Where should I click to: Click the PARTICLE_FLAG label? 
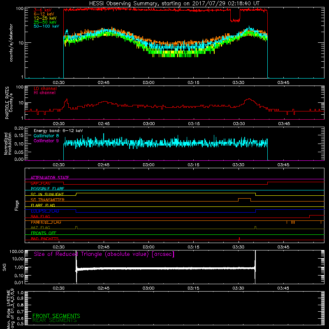[x=46, y=222]
